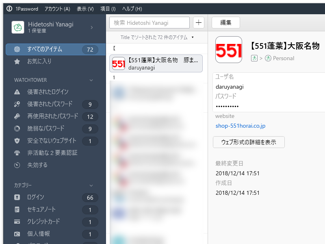
Task: Click the account icon in breadcrumb
Action: 254,58
